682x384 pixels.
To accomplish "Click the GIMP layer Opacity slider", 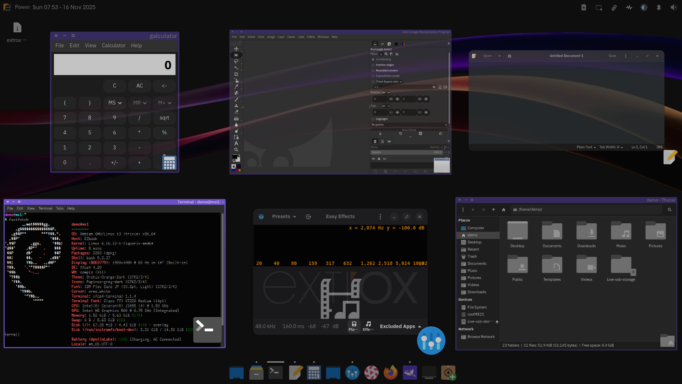I will tap(406, 152).
